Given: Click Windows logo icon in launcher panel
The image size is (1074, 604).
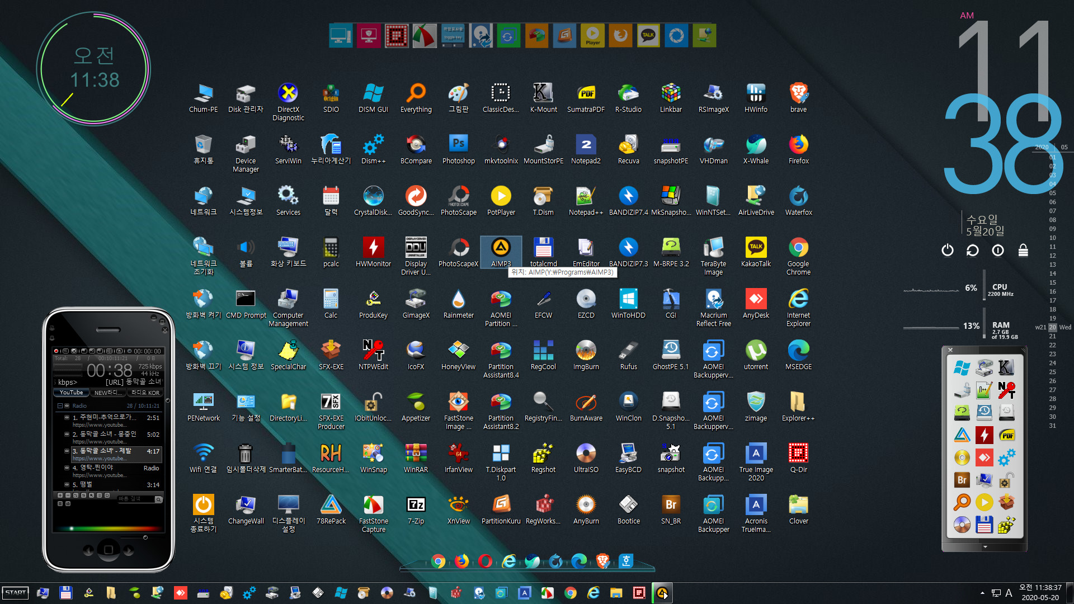Looking at the screenshot, I should click(x=962, y=367).
